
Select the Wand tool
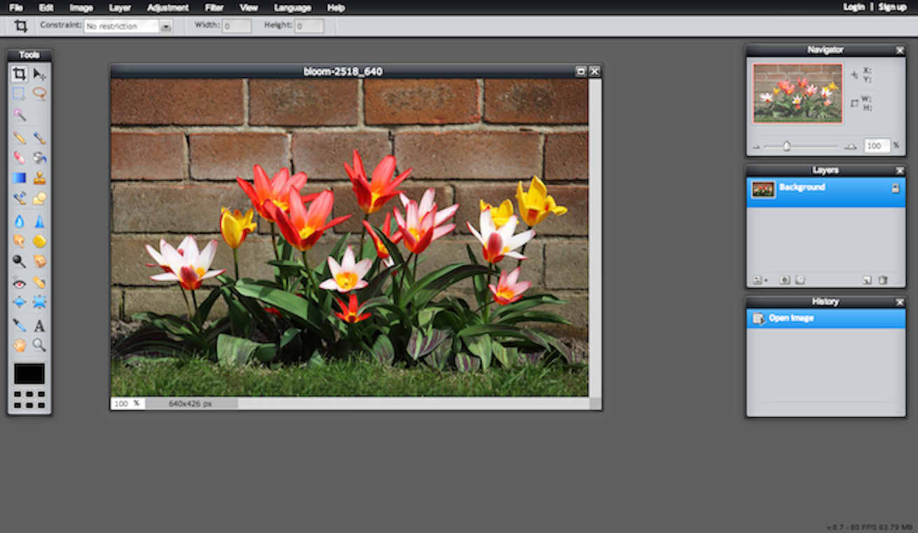pos(20,115)
